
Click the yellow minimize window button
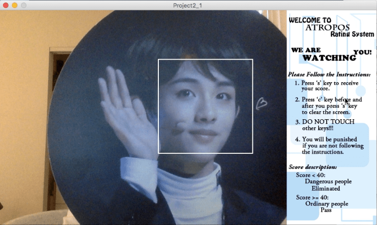[15, 5]
